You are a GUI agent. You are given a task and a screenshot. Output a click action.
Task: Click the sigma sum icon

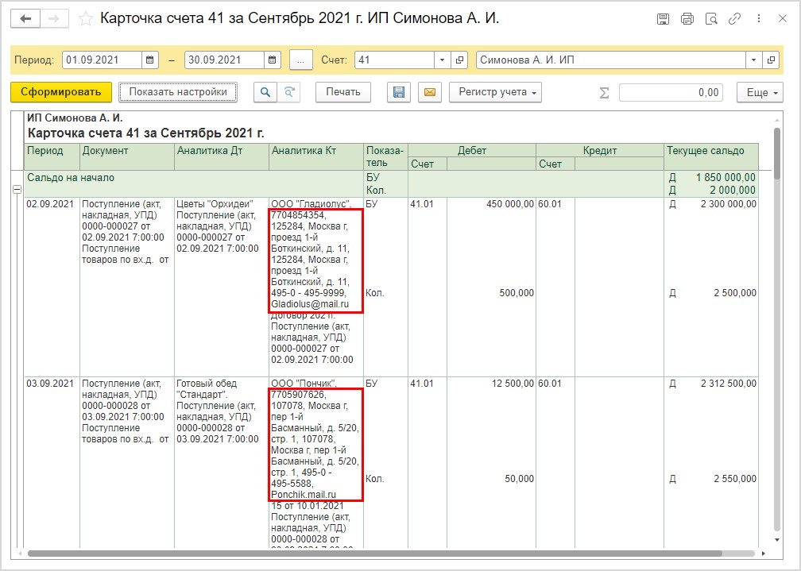(604, 92)
